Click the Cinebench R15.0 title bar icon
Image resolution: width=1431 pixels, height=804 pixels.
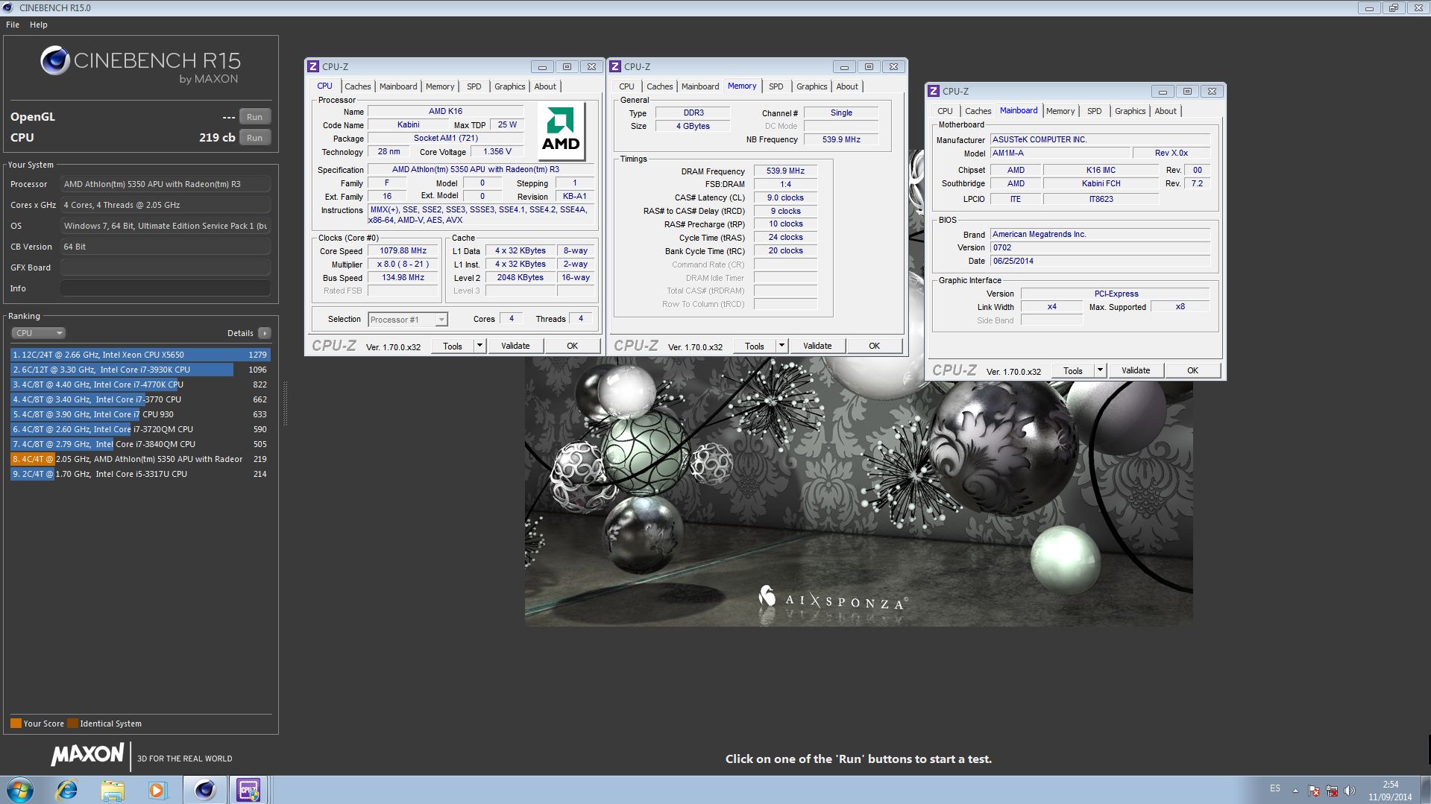7,7
